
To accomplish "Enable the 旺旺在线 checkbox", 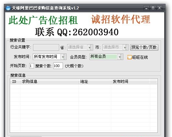I will [x=129, y=57].
